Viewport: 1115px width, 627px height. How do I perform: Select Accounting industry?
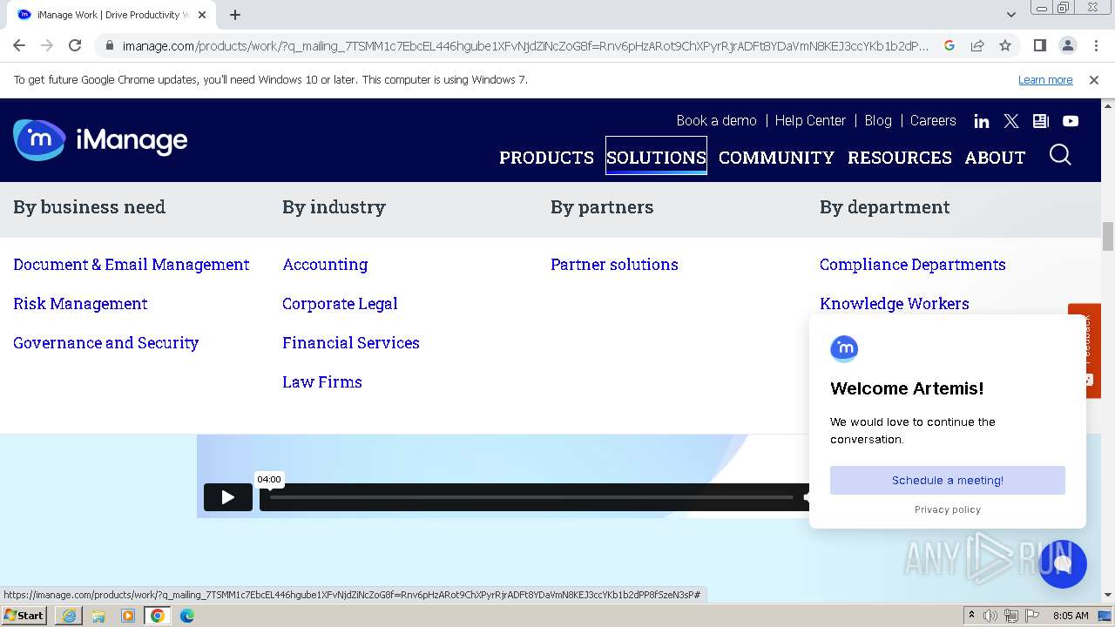[x=325, y=265]
